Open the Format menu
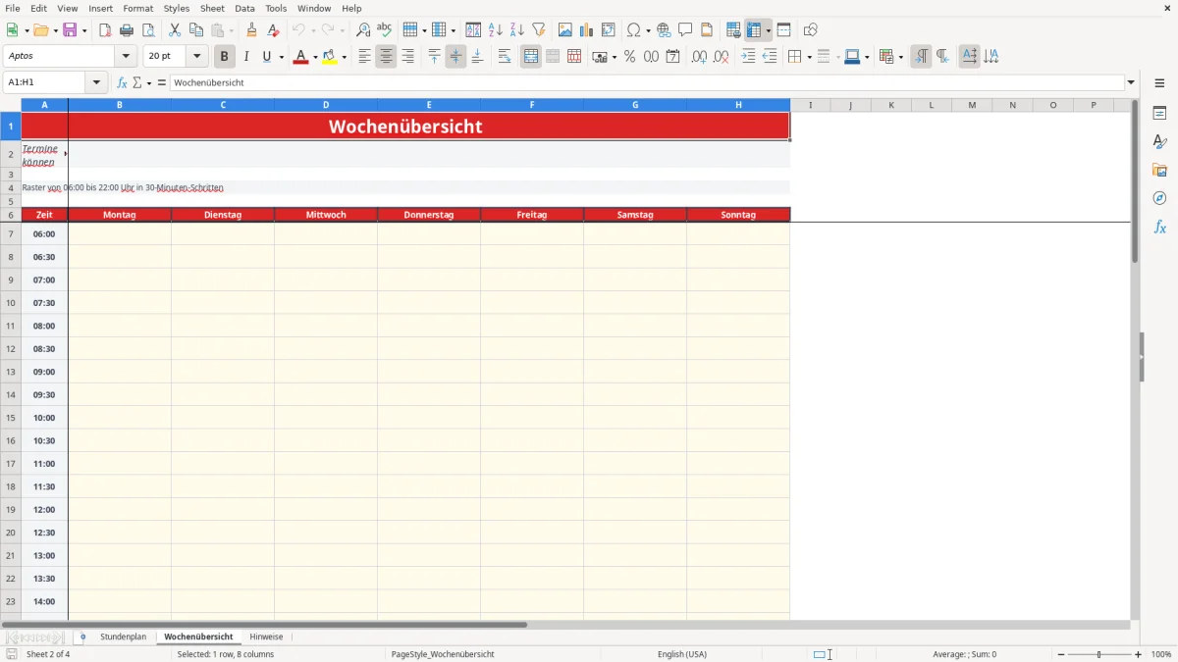The width and height of the screenshot is (1178, 662). [138, 8]
